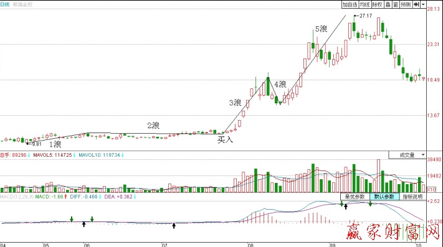Open the 指标说明 indicator description
The width and height of the screenshot is (443, 247).
[412, 197]
